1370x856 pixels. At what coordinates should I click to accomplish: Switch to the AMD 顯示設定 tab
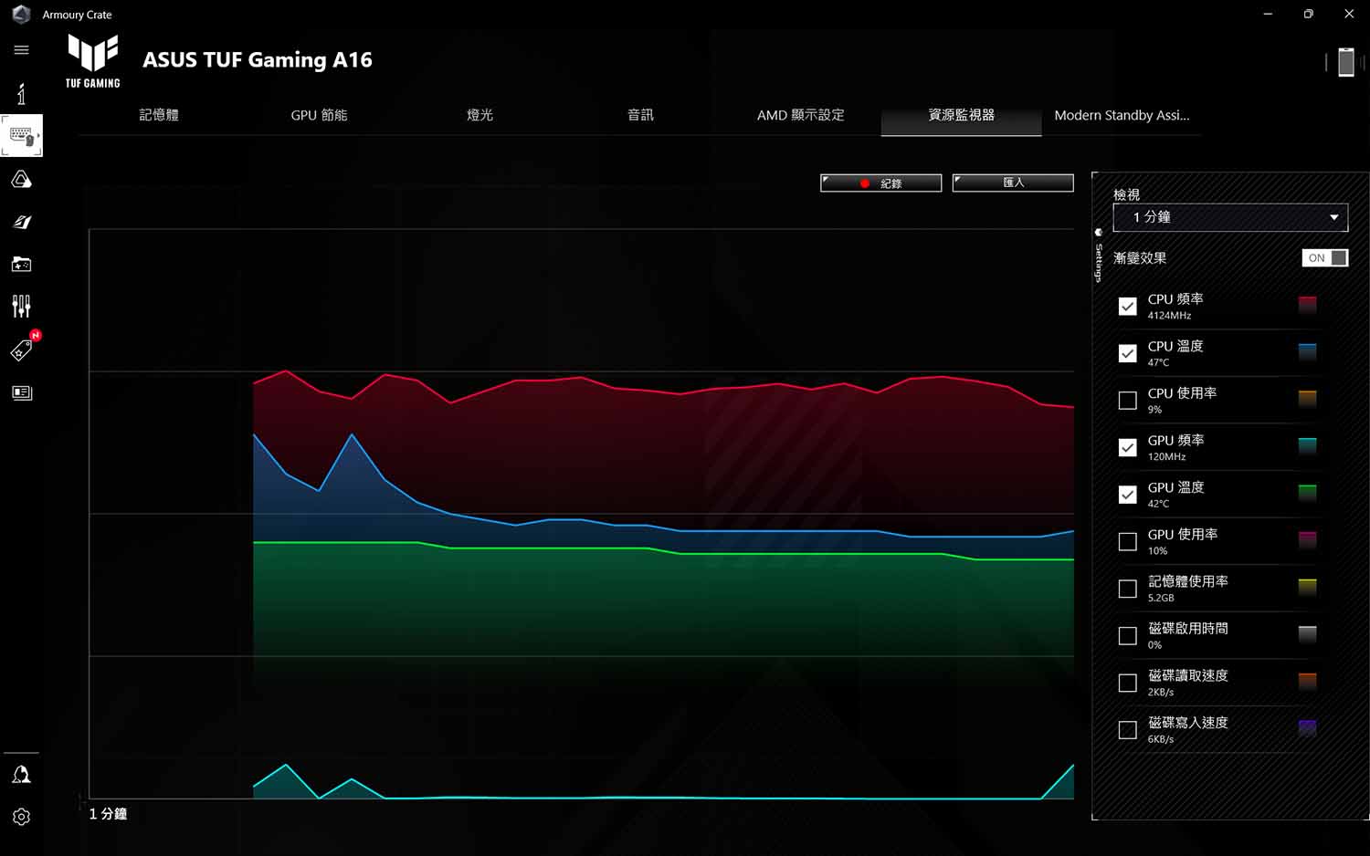click(x=800, y=115)
